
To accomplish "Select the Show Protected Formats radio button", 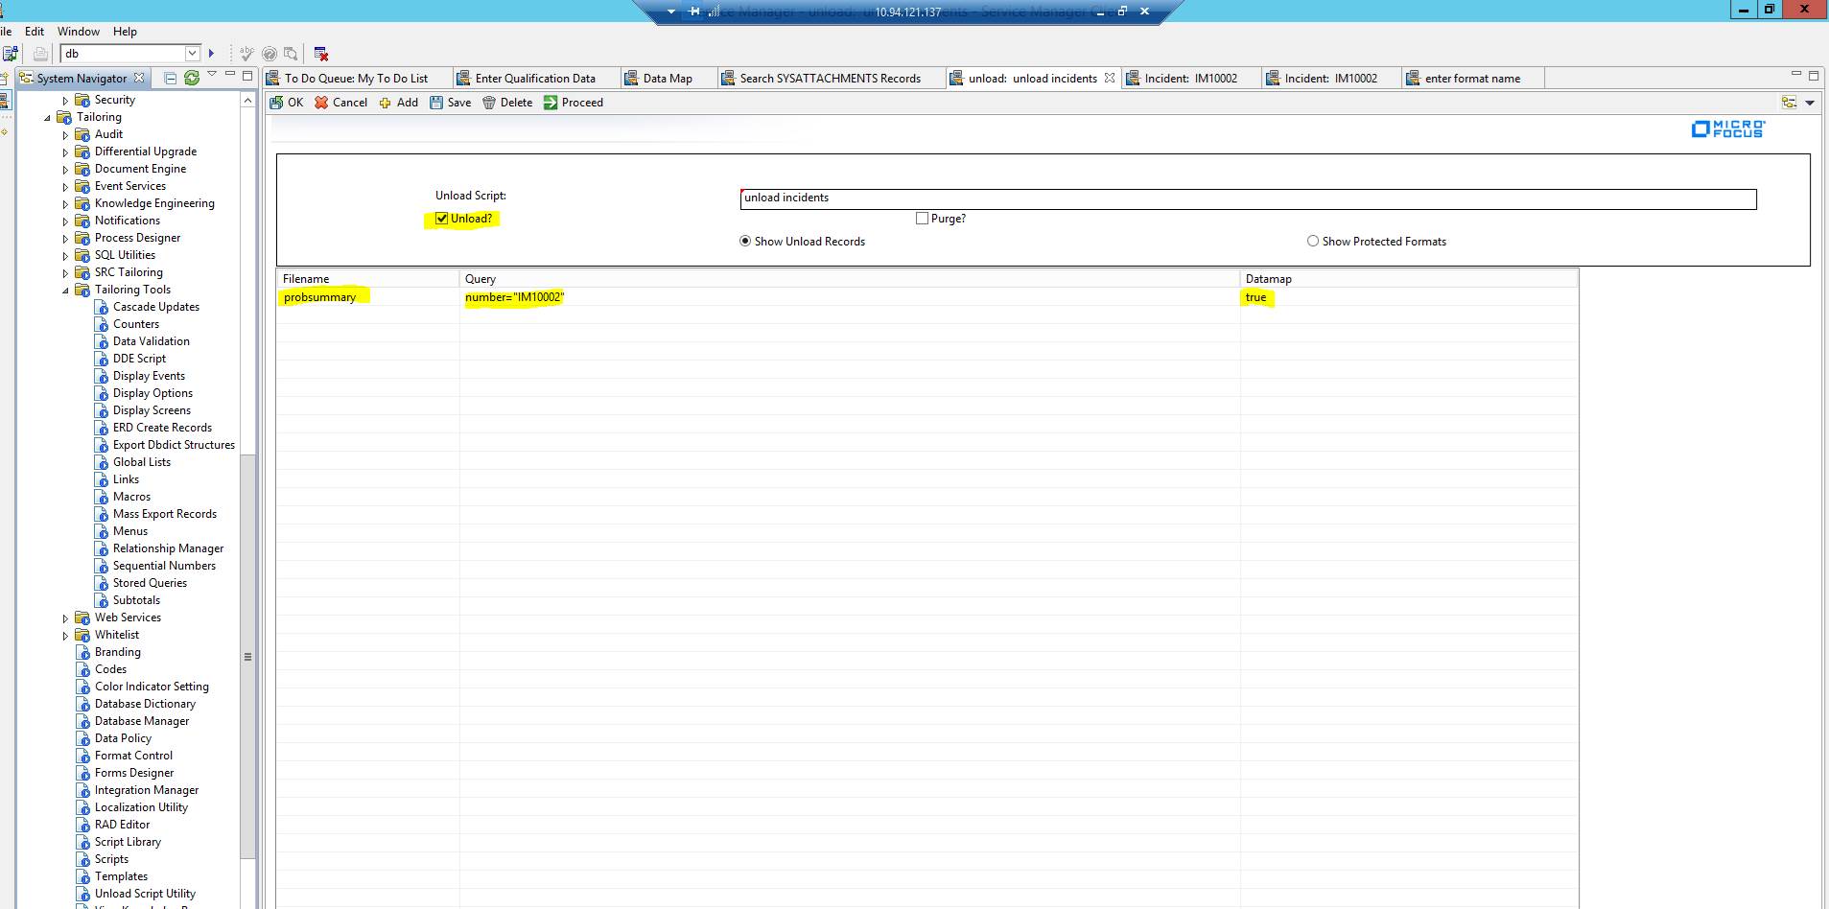I will [1312, 241].
